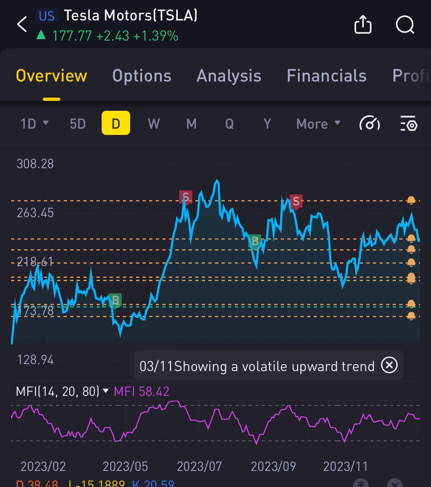Open search with the magnifier icon
Screen dimensions: 431x487
405,24
